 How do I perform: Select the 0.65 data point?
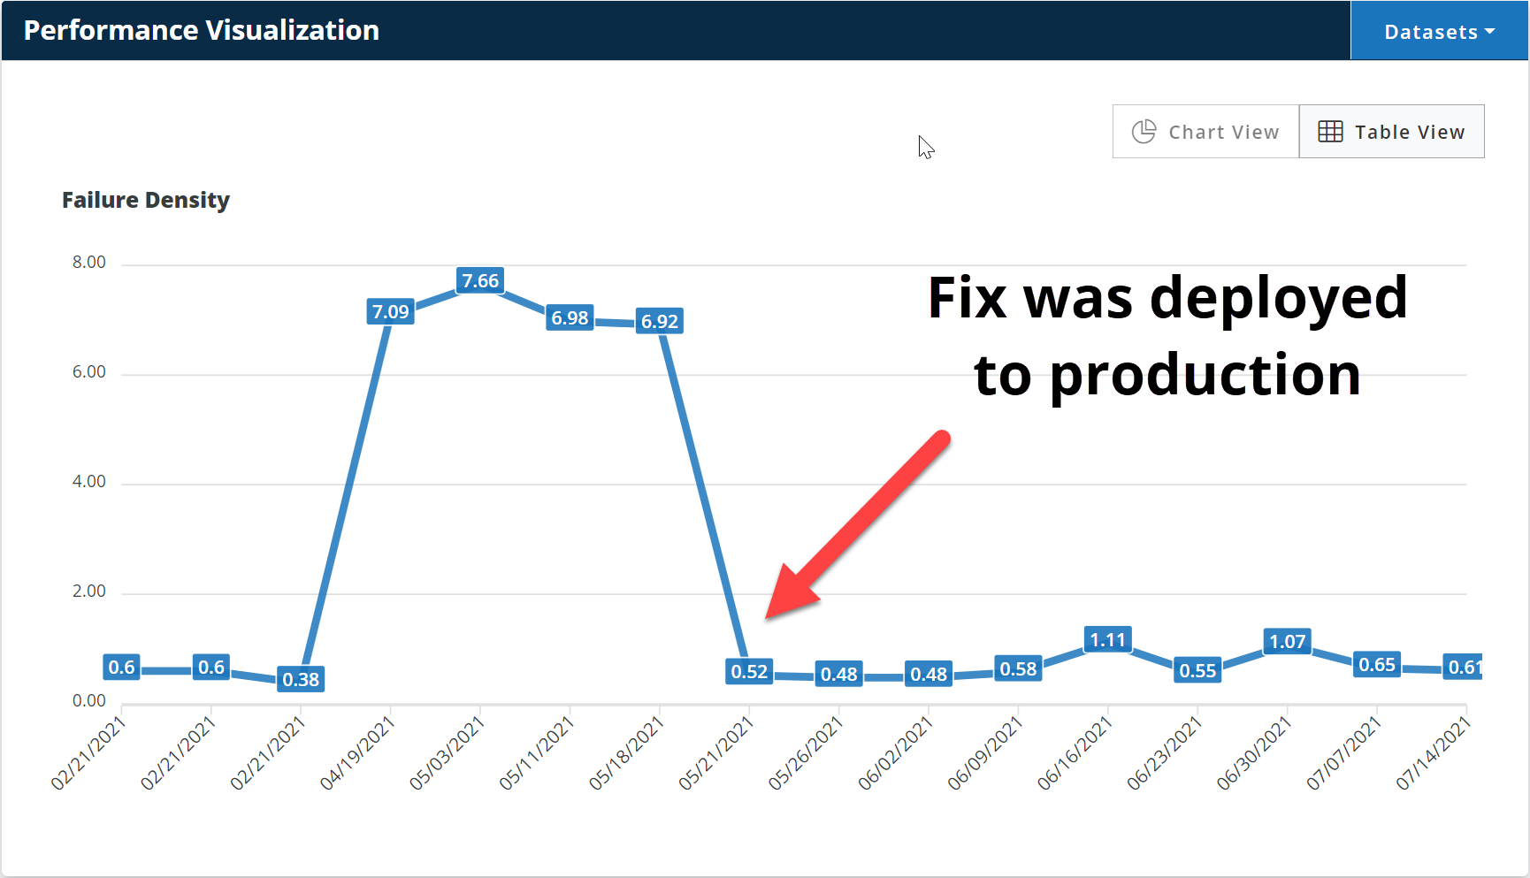(x=1377, y=664)
